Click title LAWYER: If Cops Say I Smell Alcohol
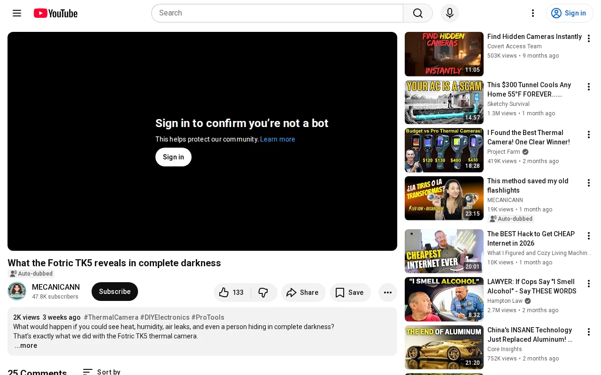The width and height of the screenshot is (601, 375). click(532, 286)
